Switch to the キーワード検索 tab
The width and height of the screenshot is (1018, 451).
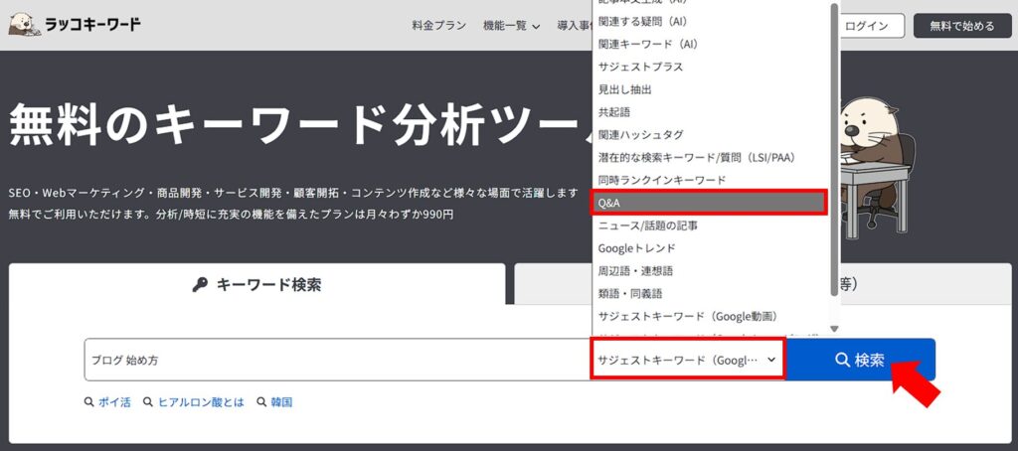[257, 284]
